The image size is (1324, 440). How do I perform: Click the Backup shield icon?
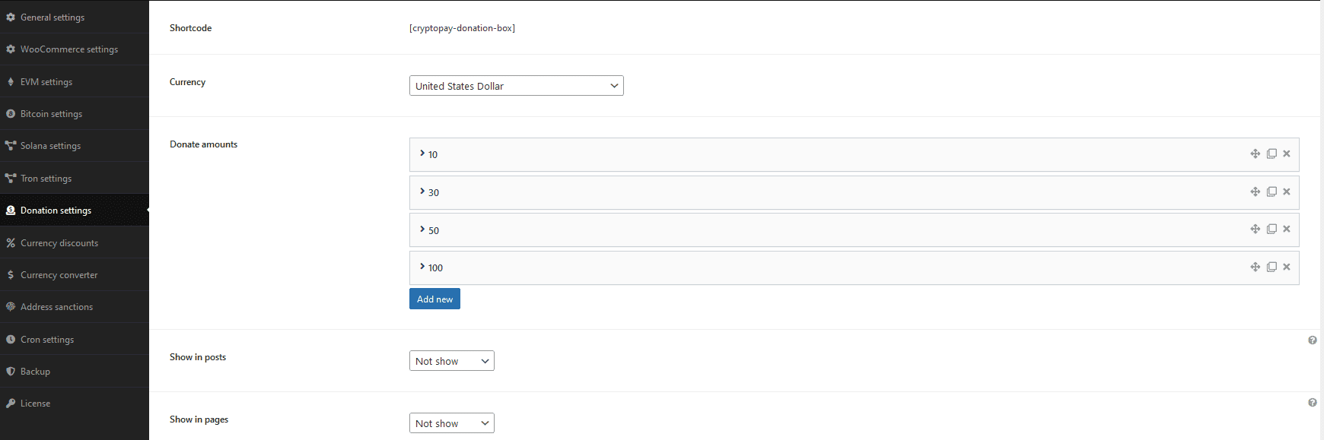tap(11, 372)
